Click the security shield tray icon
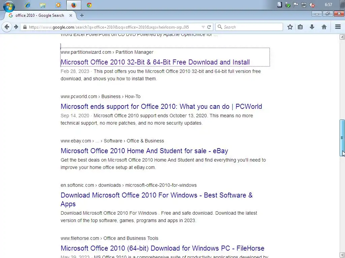345x258 pixels. pos(288,5)
